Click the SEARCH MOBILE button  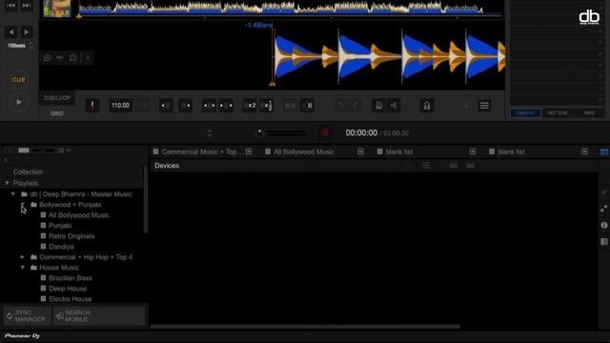point(99,315)
